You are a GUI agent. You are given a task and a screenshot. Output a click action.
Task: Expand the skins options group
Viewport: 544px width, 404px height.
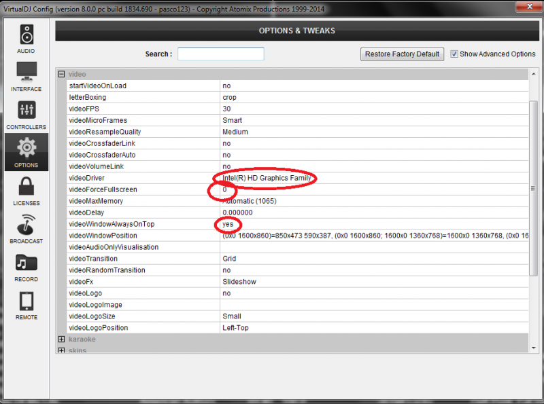(61, 350)
